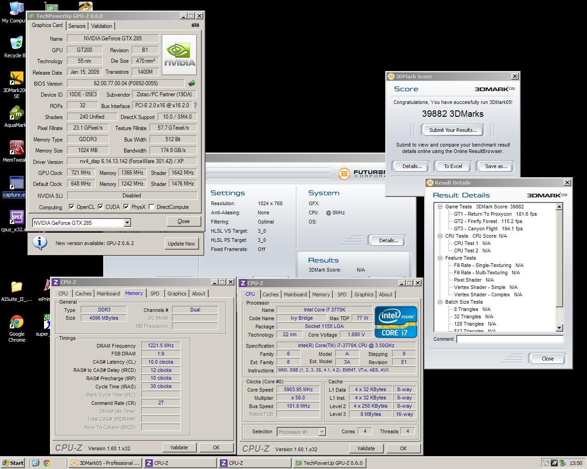This screenshot has height=469, width=587.
Task: Switch to 3DMark05 Professional taskbar item
Action: click(105, 463)
